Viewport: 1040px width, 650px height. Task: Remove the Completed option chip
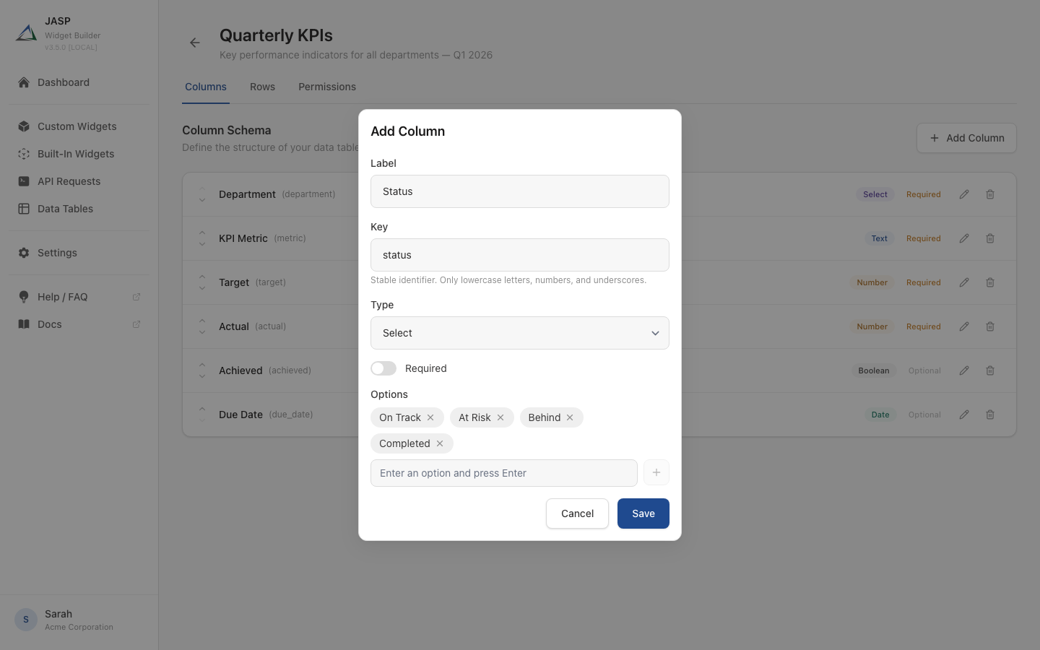440,443
